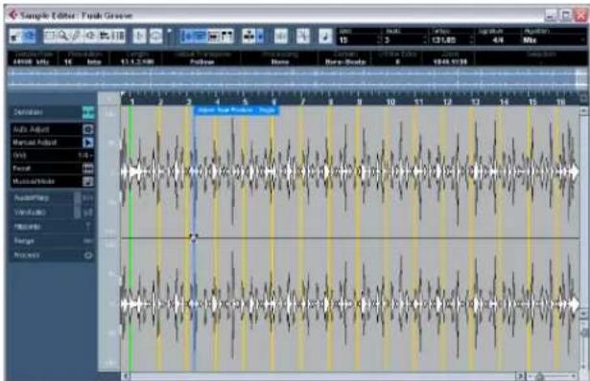
Task: Click bar 12 on the ruler
Action: coord(447,101)
